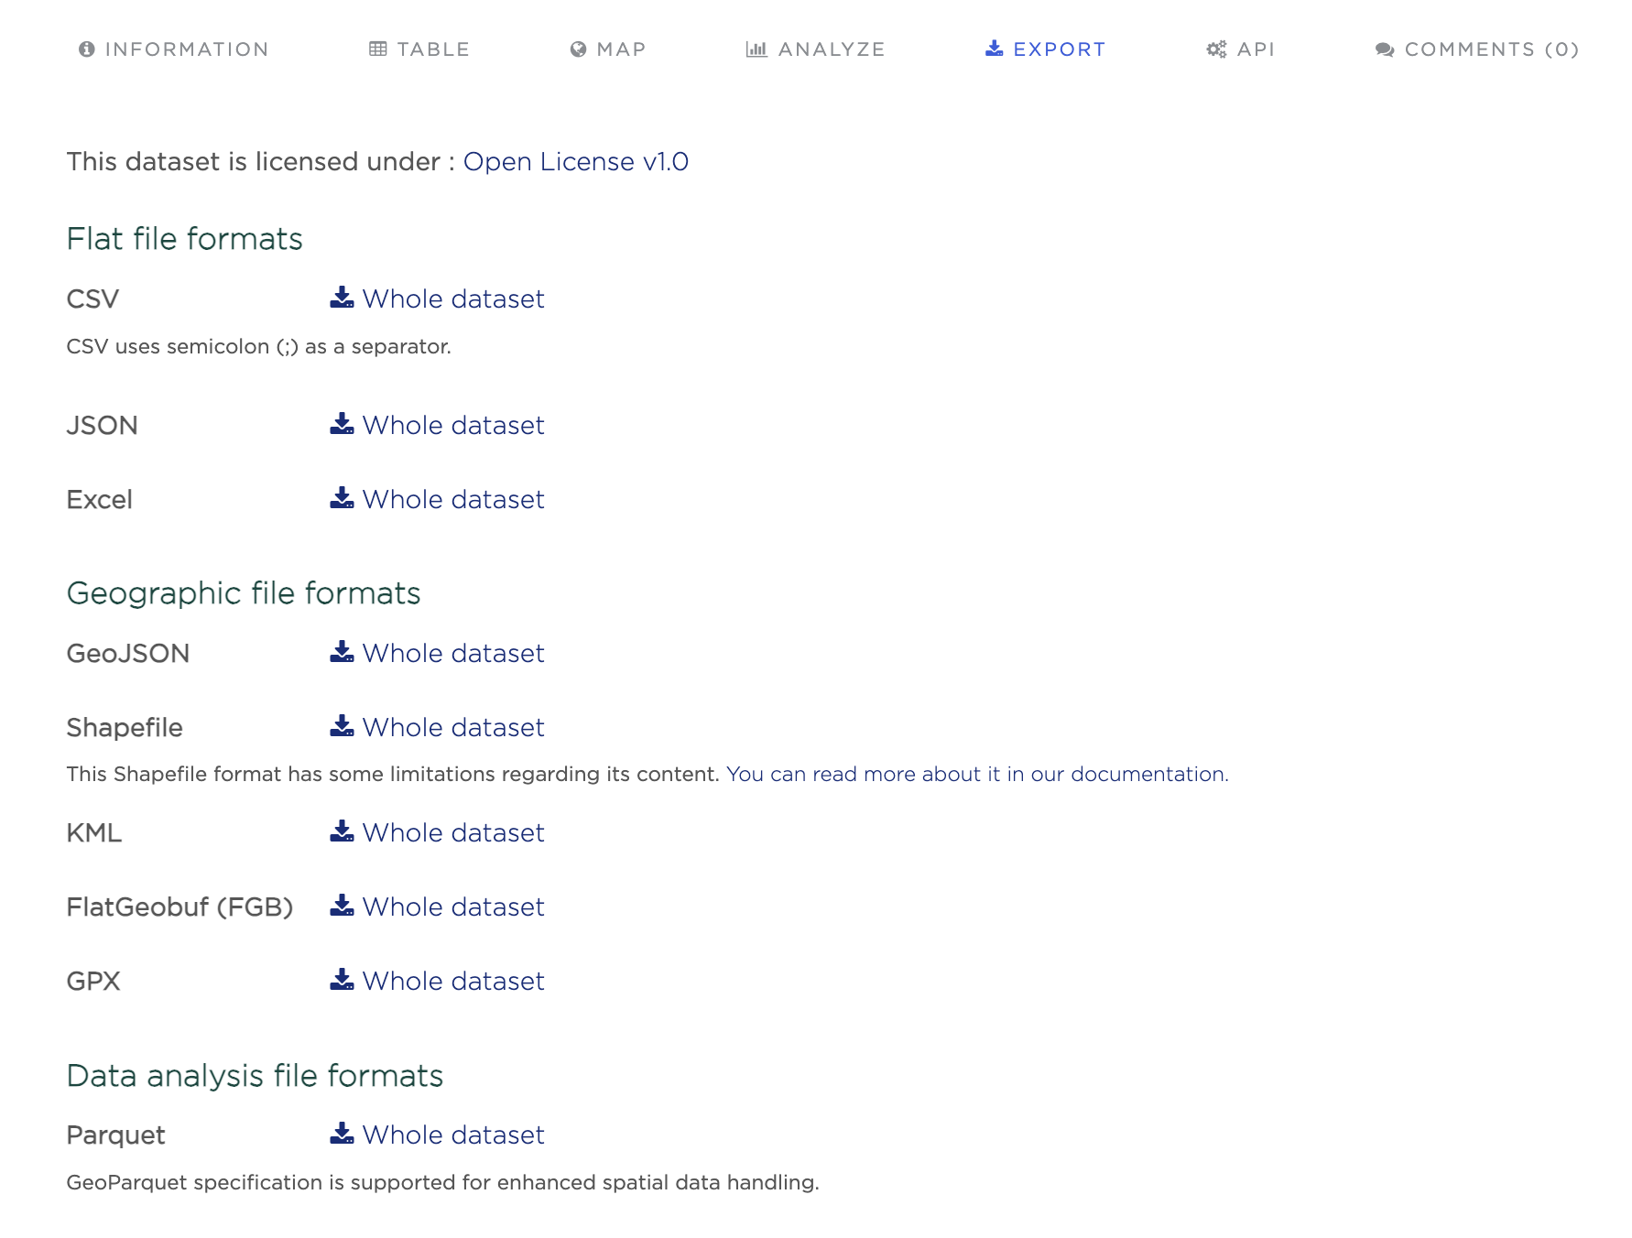Download whole dataset as CSV text link
Viewport: 1632px width, 1238px height.
pos(453,299)
